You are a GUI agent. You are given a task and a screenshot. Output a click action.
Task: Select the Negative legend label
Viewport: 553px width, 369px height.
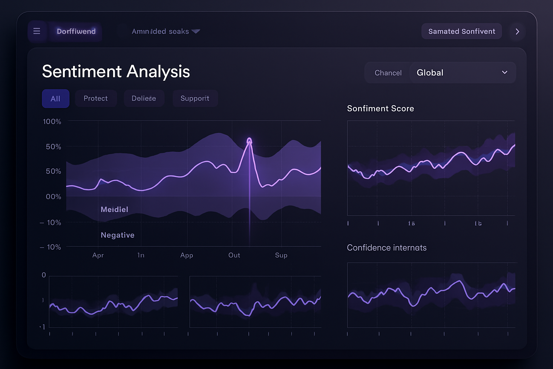pos(118,235)
